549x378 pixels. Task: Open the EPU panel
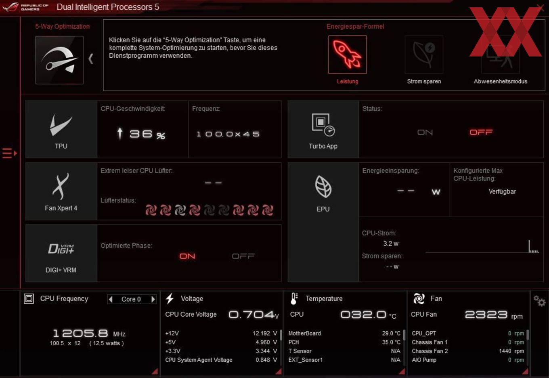[323, 222]
